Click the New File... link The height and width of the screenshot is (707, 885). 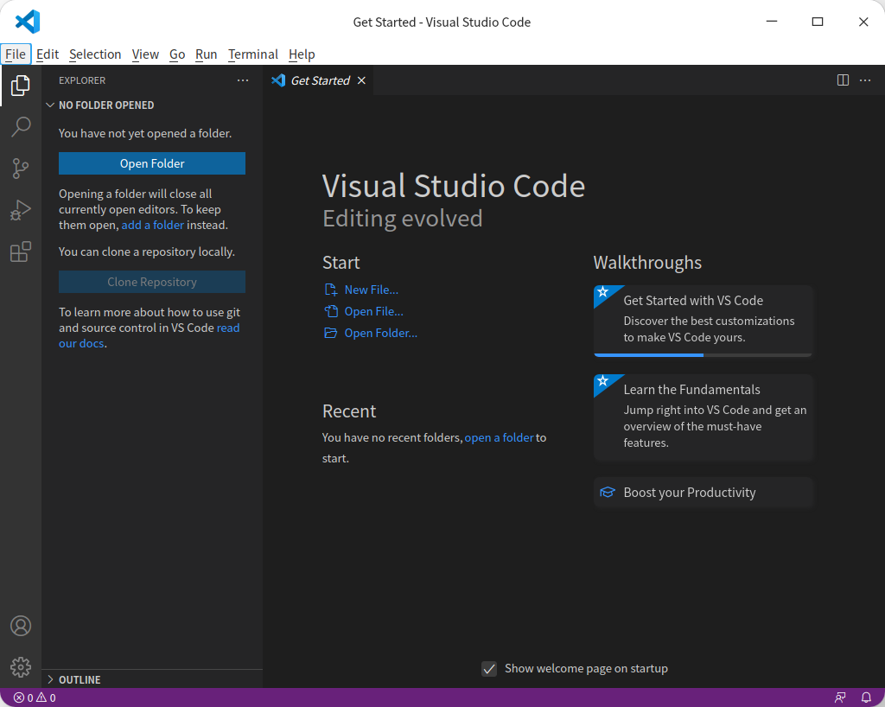[371, 290]
